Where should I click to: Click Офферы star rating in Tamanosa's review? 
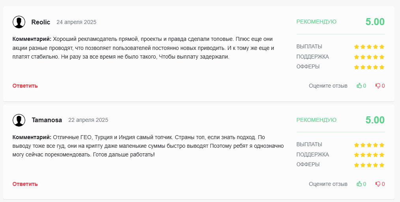click(369, 165)
